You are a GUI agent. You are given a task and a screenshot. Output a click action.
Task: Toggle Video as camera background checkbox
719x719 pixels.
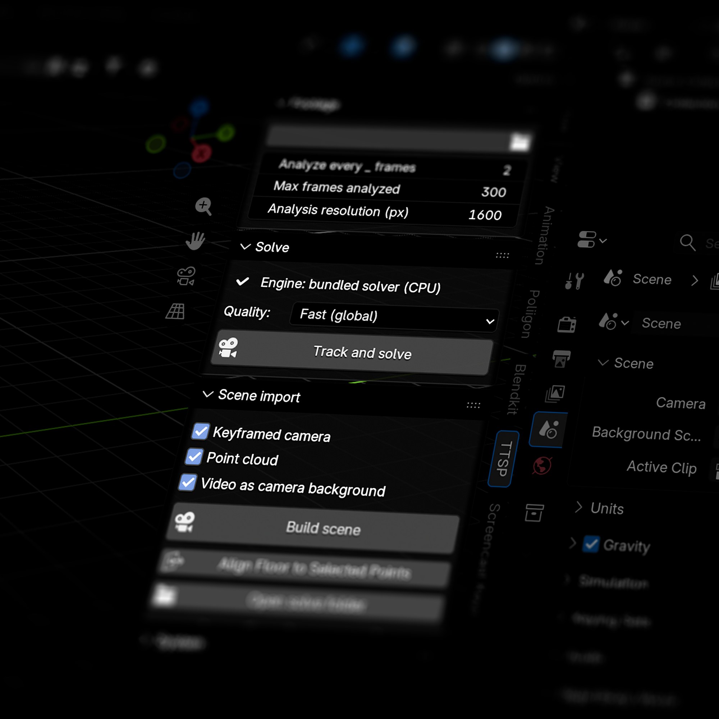188,483
